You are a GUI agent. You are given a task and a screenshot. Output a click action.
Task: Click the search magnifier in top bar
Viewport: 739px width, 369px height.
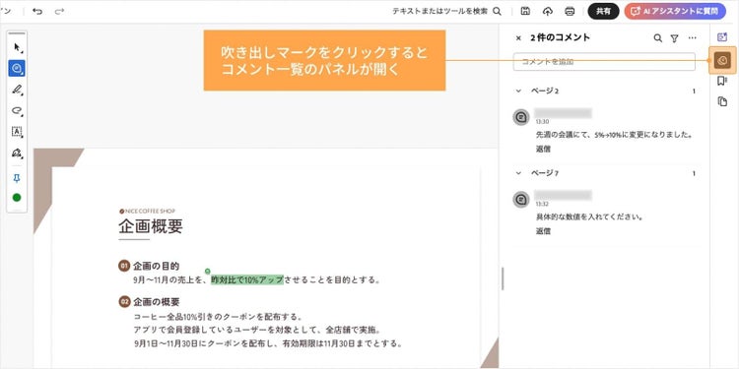pos(497,11)
